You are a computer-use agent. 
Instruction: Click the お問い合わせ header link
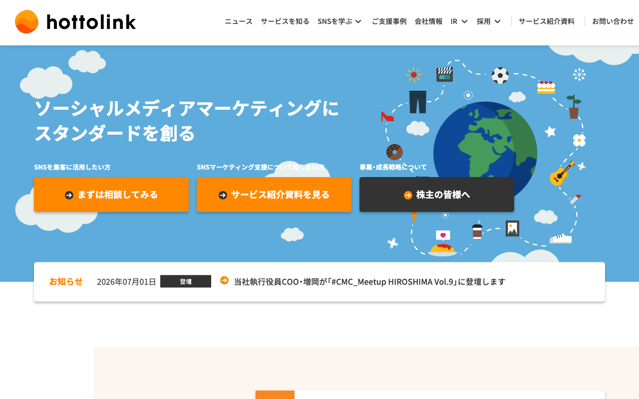click(x=613, y=21)
